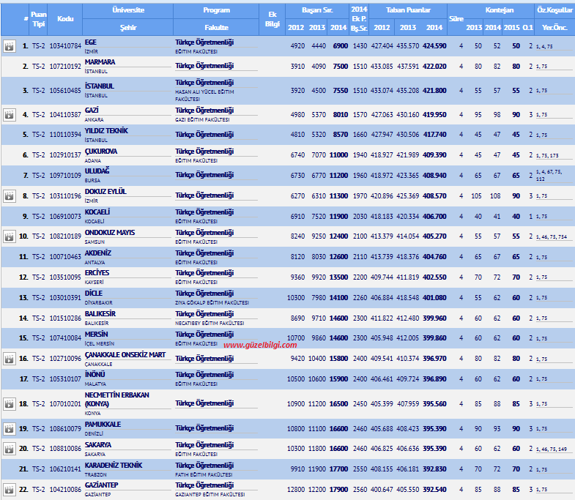
Task: Click the icon next to PAMUKKALE
Action: click(10, 428)
